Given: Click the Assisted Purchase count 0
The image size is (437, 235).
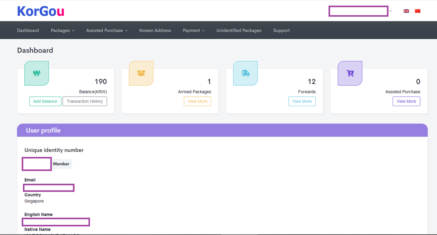Looking at the screenshot, I should point(418,82).
